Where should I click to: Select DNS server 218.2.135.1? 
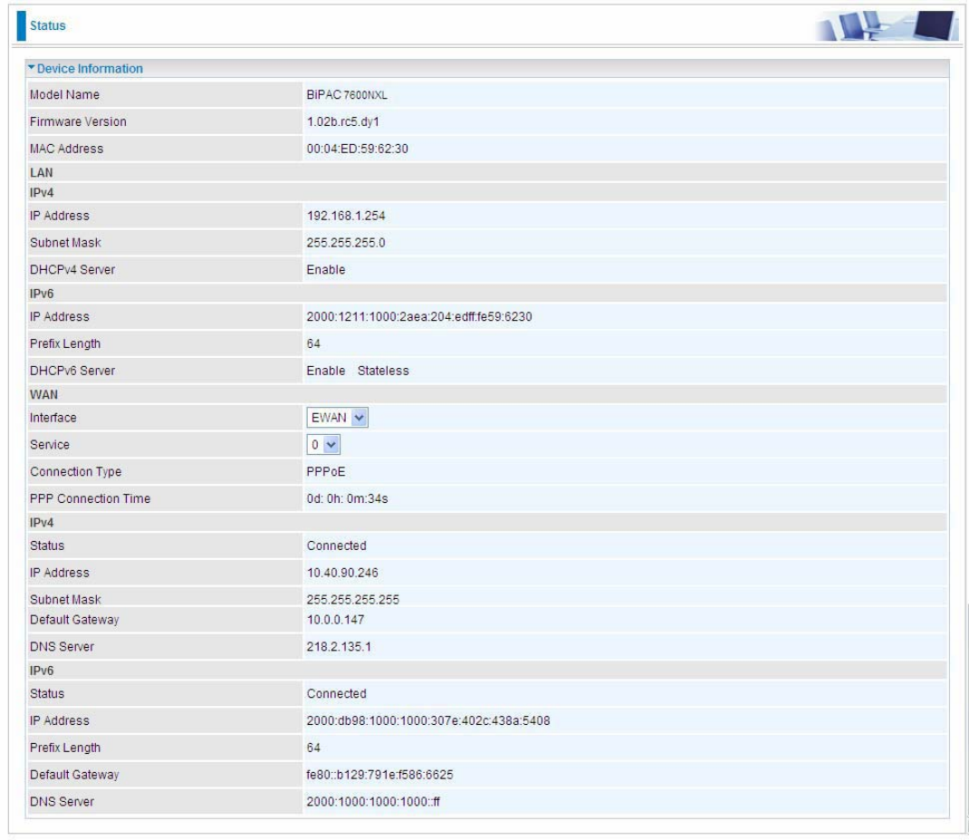[339, 646]
